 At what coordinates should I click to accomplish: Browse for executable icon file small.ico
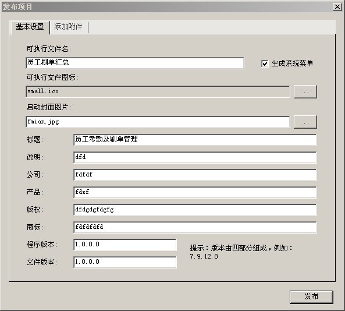305,91
